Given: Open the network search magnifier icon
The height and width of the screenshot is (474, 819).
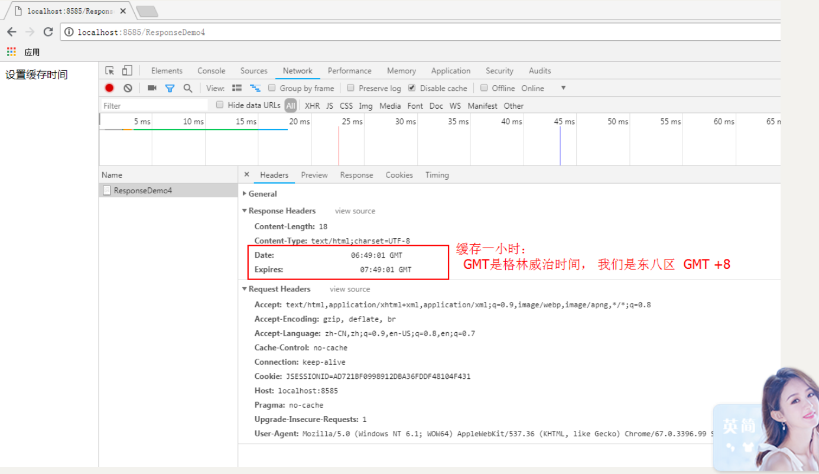Looking at the screenshot, I should pos(188,88).
